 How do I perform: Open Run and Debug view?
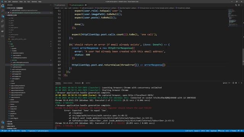click(3, 21)
